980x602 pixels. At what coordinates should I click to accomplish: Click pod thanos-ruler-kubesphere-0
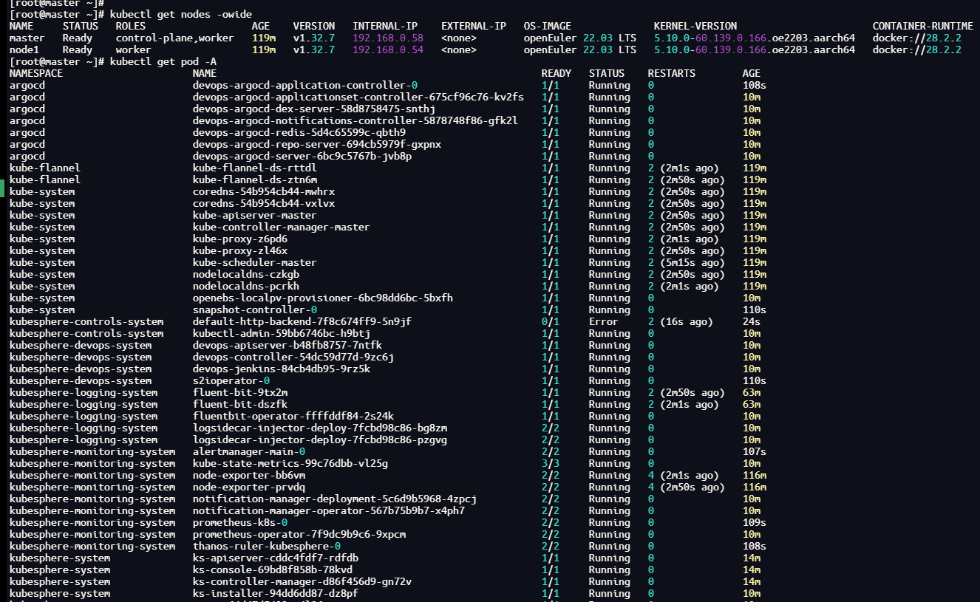point(267,547)
